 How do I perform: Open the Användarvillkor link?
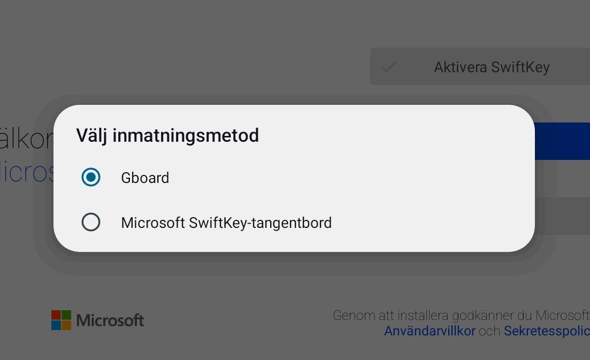tap(430, 331)
